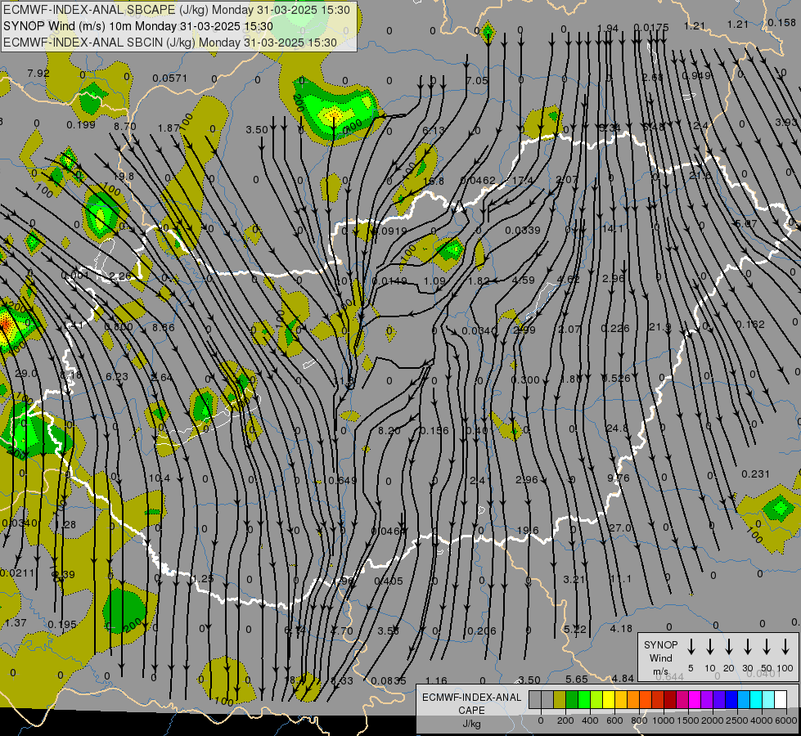
Task: Click the map value 0.0149
Action: tap(389, 281)
